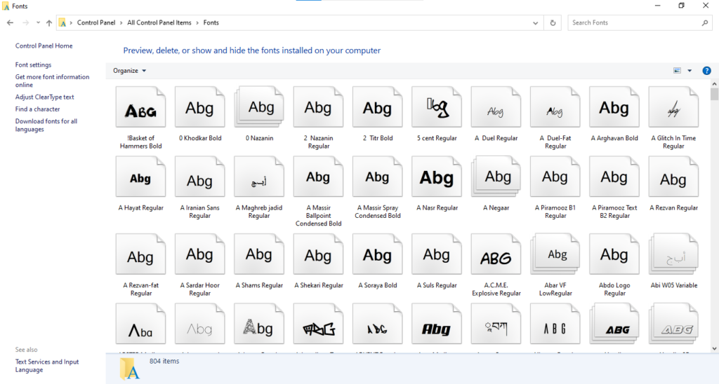Select the A Iranian Sans Regular font icon
The image size is (719, 384).
point(199,177)
